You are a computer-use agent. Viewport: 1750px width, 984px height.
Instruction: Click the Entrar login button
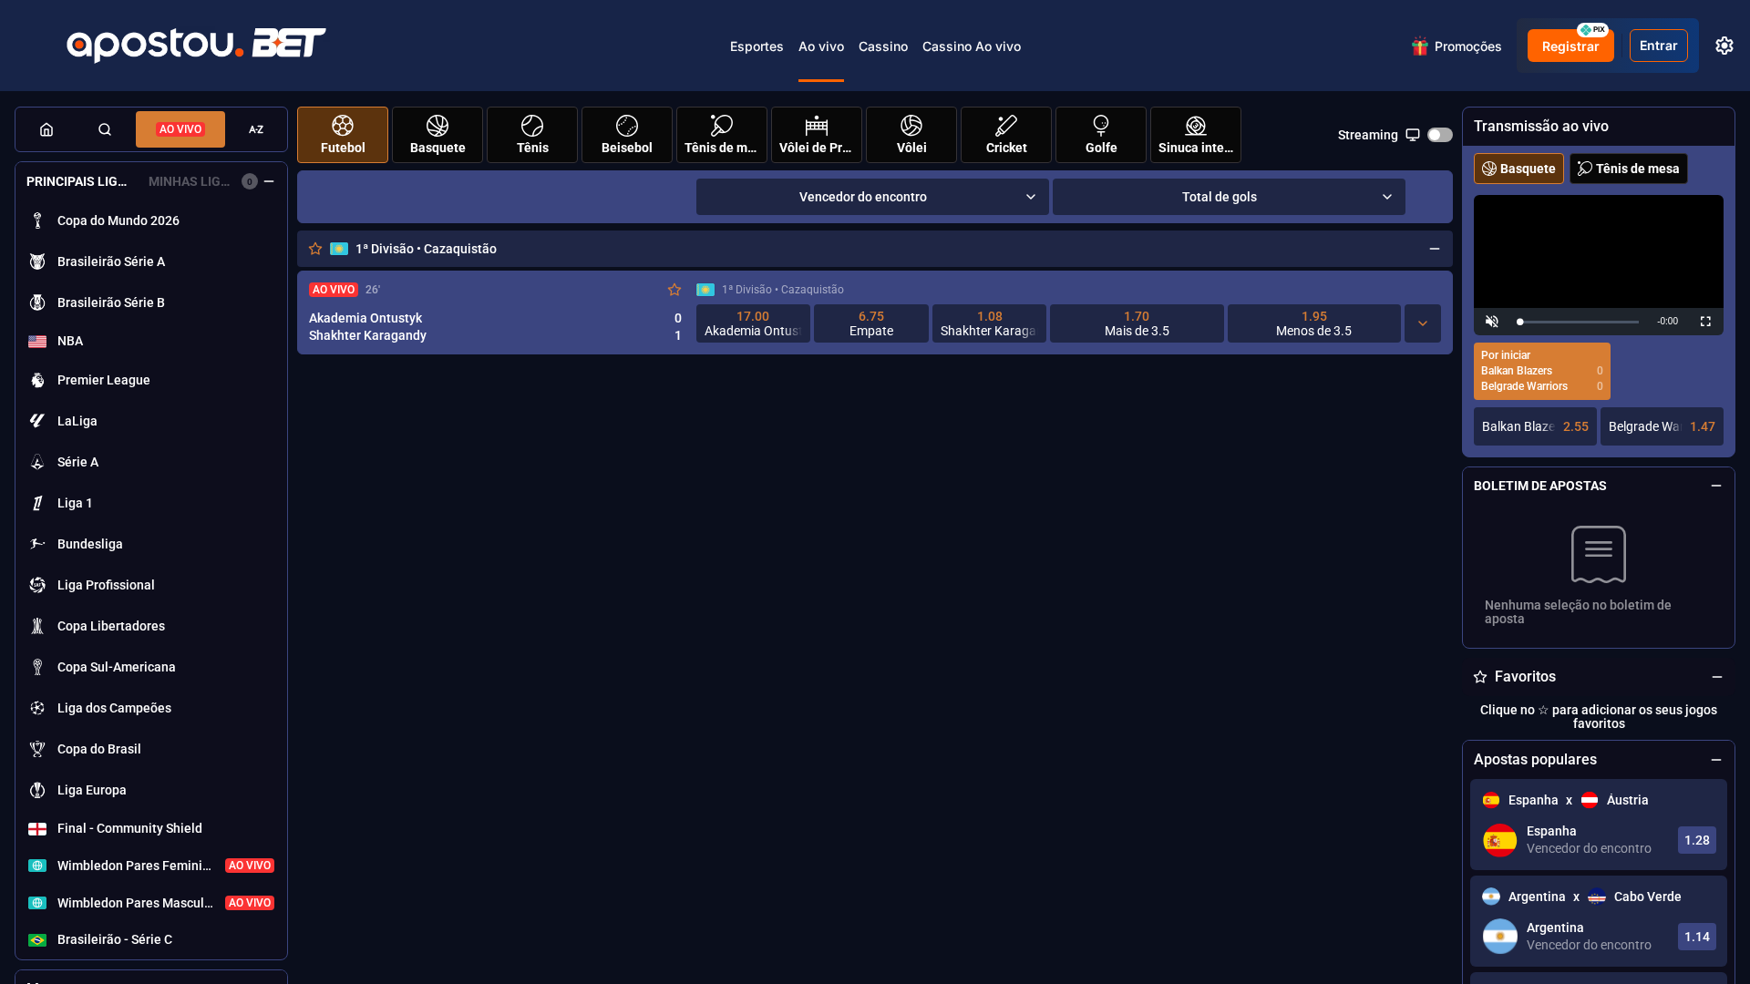(x=1659, y=46)
